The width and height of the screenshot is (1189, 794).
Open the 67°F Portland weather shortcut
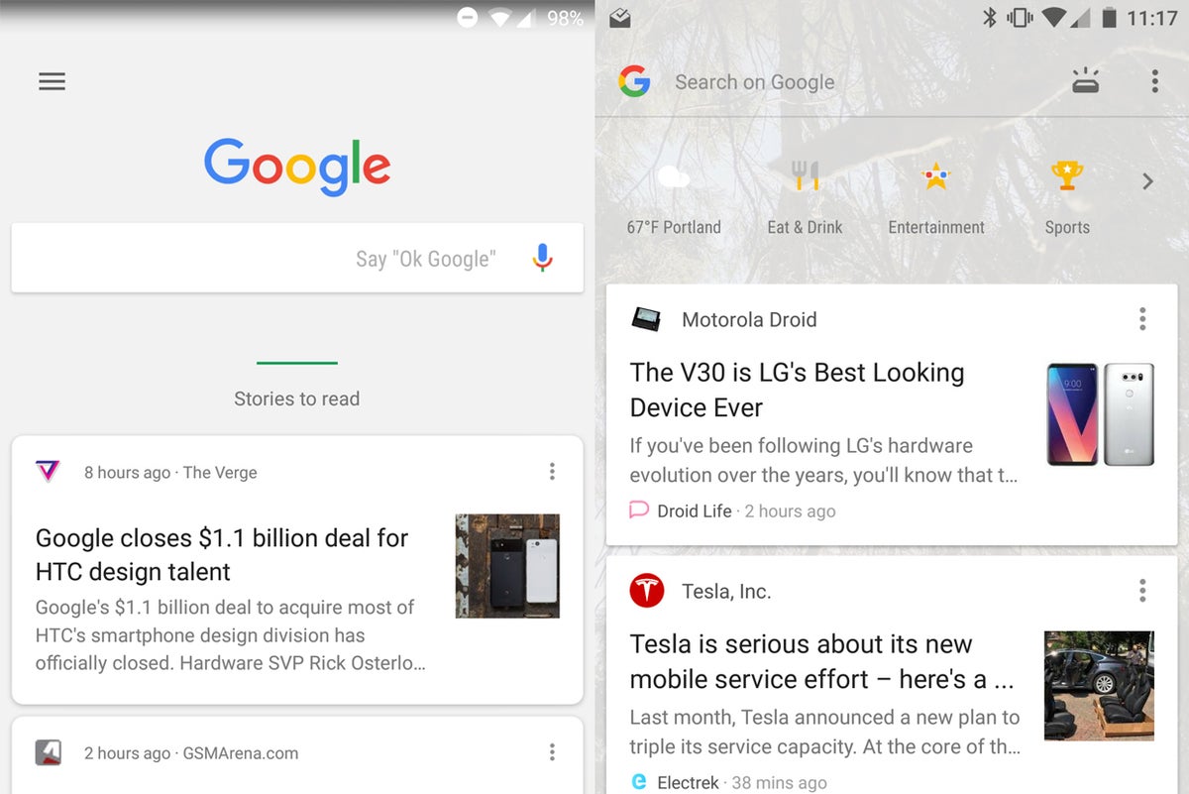tap(674, 198)
